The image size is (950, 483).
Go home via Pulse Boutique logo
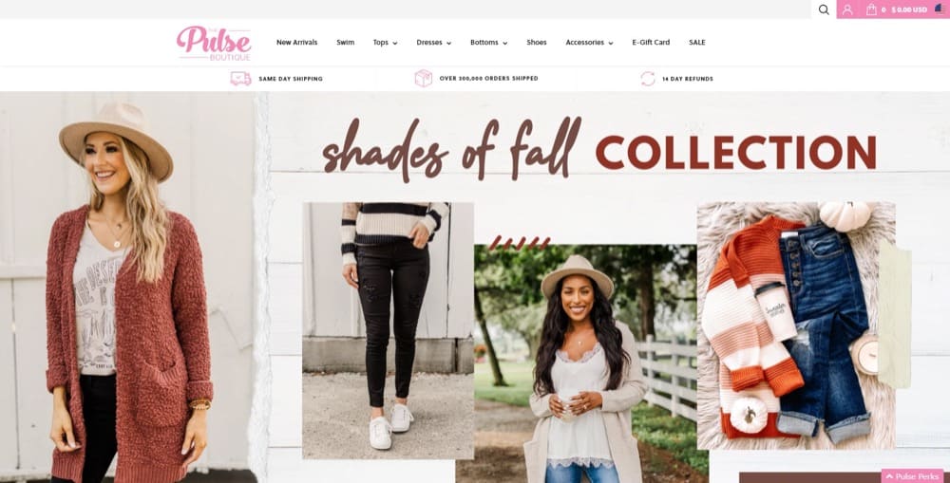tap(214, 43)
